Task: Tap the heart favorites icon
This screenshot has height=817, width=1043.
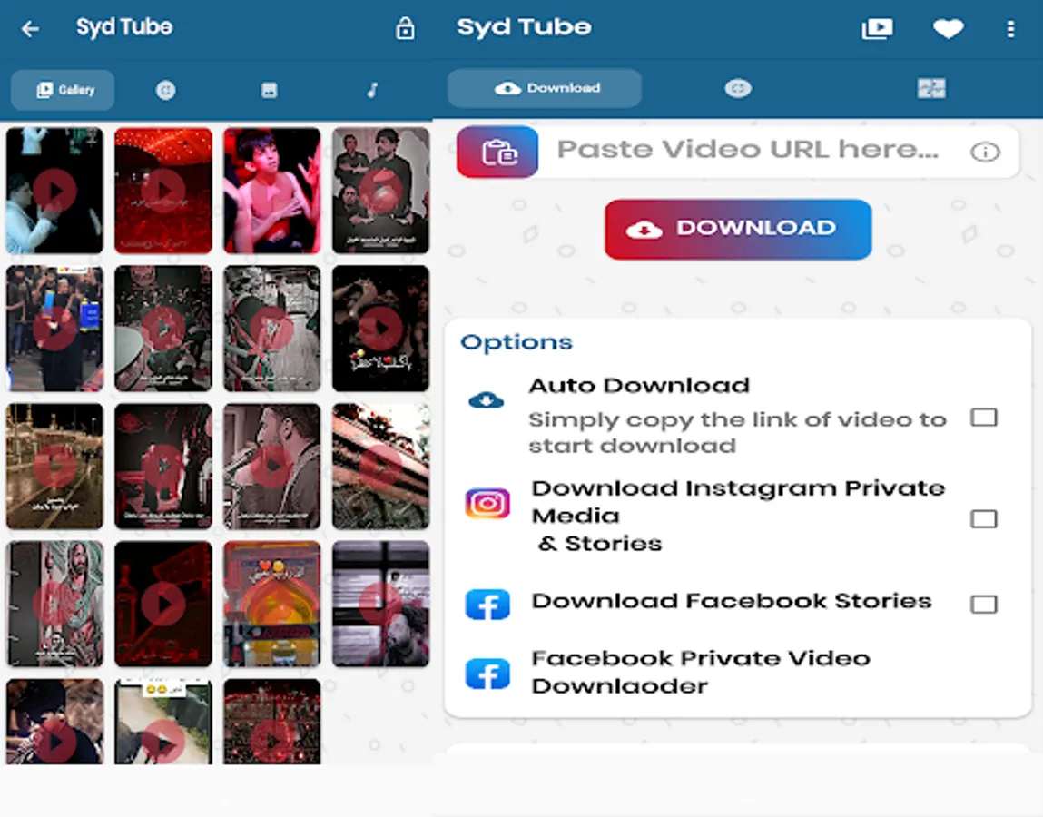Action: (x=948, y=29)
